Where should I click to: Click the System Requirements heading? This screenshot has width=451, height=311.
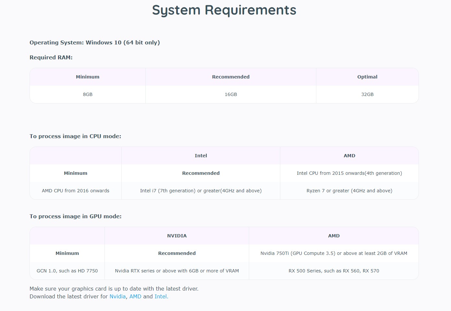pyautogui.click(x=224, y=10)
